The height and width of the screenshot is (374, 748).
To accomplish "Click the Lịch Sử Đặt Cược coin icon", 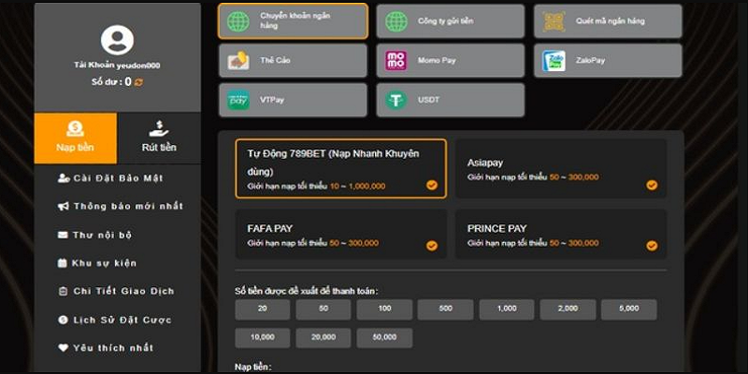I will pos(63,320).
